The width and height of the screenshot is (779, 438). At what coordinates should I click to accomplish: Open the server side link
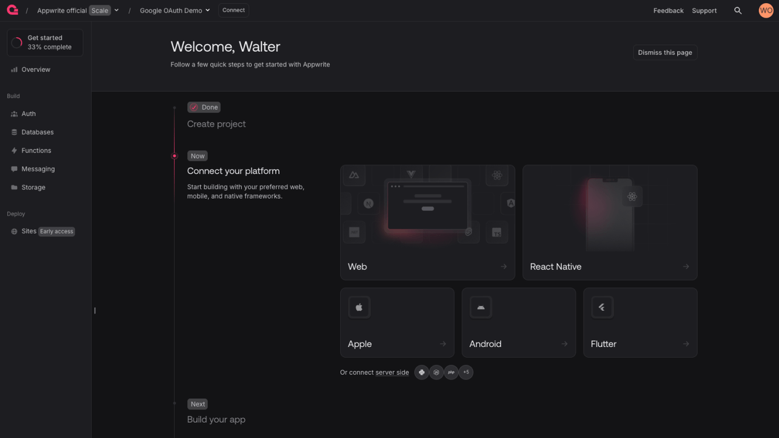(x=392, y=372)
